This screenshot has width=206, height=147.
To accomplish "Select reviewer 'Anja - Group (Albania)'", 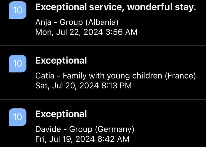I will point(77,22).
